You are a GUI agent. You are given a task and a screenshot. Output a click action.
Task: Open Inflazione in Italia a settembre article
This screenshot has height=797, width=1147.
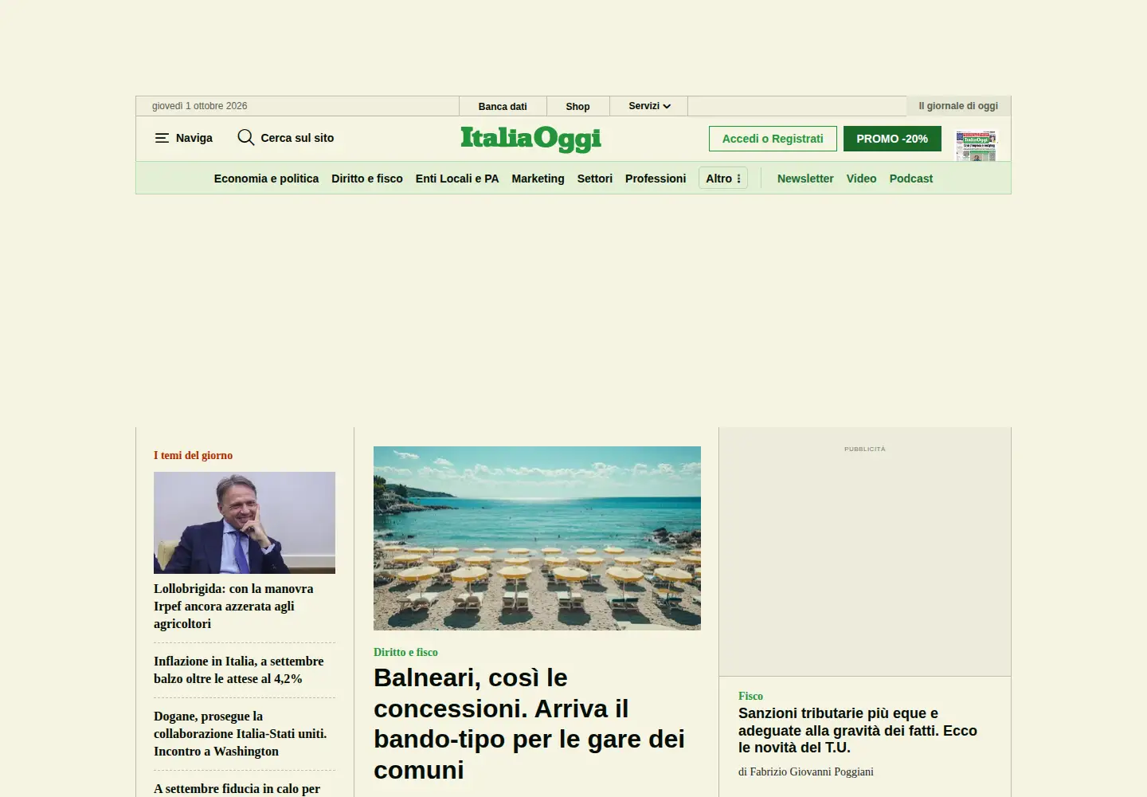click(239, 670)
